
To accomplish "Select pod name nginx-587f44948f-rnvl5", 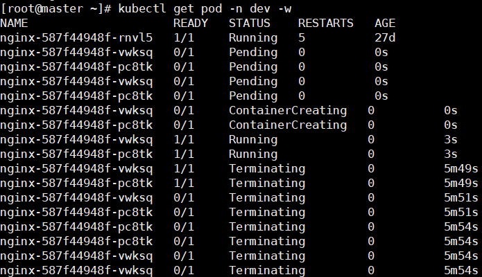I will (76, 37).
